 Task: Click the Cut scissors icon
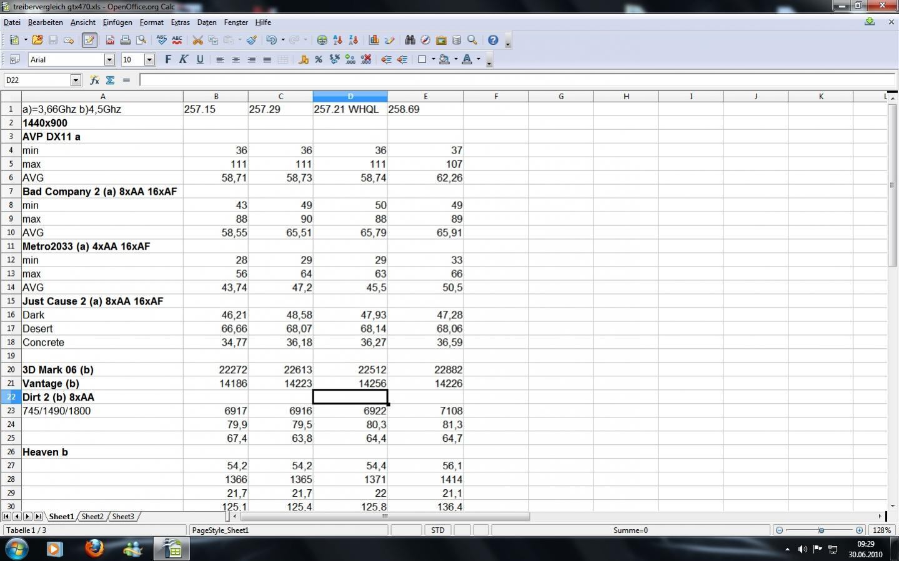tap(197, 40)
